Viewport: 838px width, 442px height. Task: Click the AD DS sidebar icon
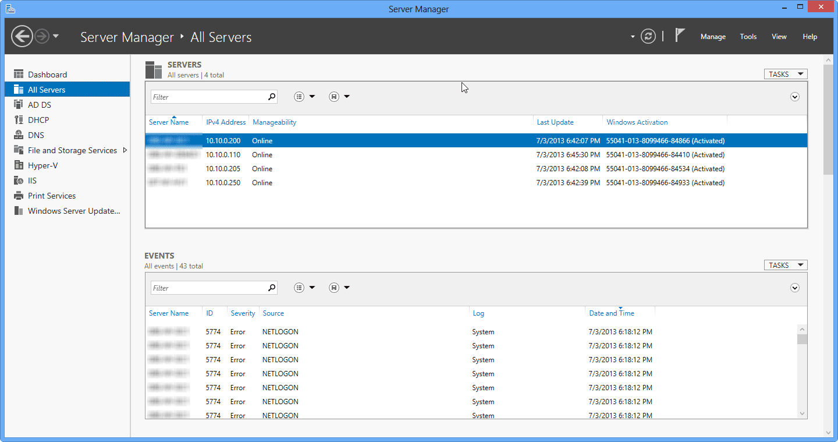tap(18, 105)
